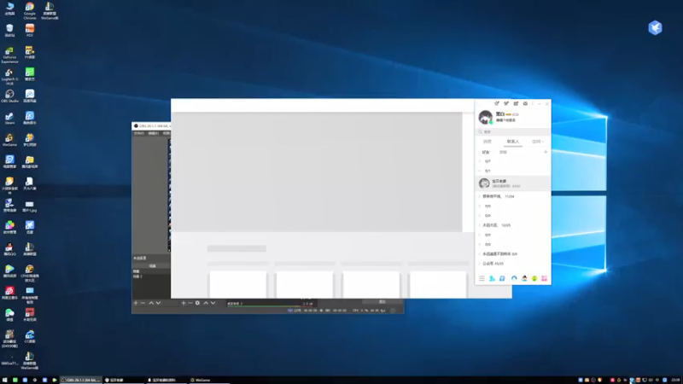Open the blue QQ Browser icon in QQ bottom bar

click(x=514, y=278)
